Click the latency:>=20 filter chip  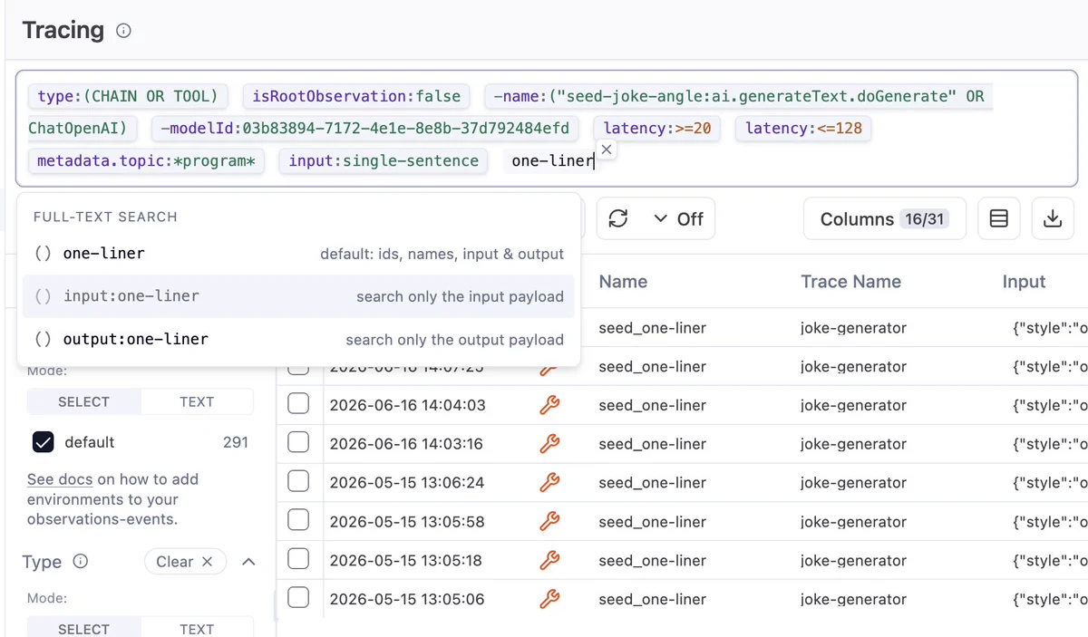[x=657, y=129]
